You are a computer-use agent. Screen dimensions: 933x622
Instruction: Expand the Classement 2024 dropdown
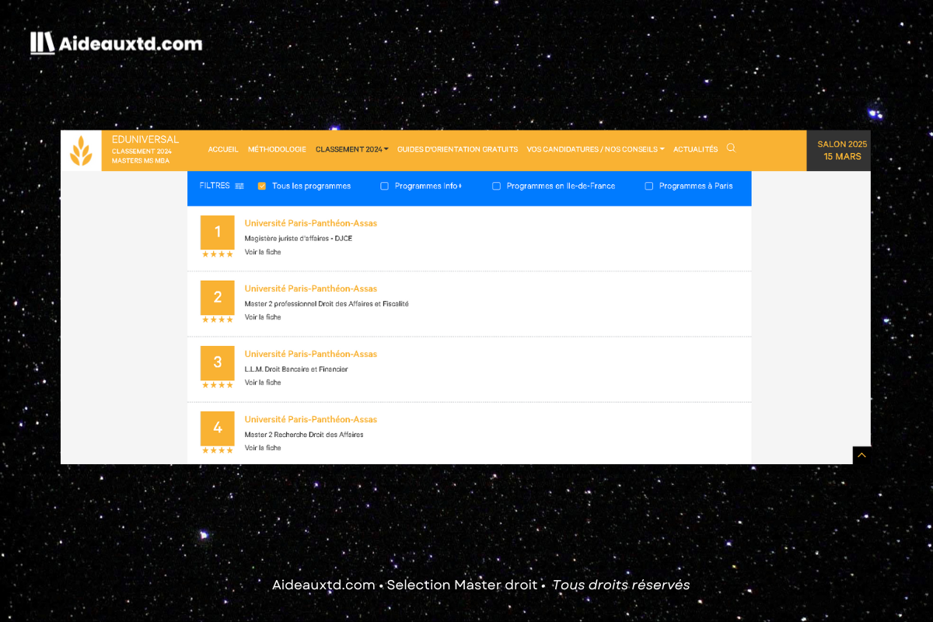[352, 149]
